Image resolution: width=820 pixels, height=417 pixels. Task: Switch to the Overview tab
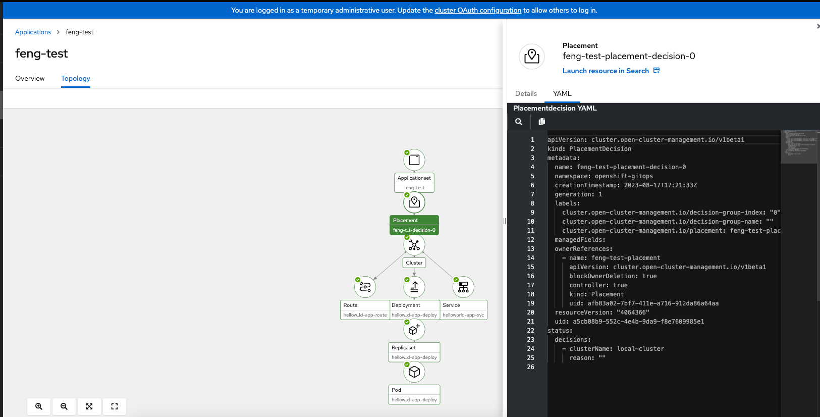click(x=30, y=78)
